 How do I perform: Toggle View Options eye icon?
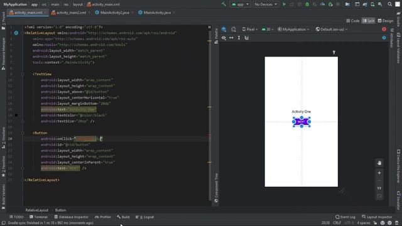click(x=224, y=38)
